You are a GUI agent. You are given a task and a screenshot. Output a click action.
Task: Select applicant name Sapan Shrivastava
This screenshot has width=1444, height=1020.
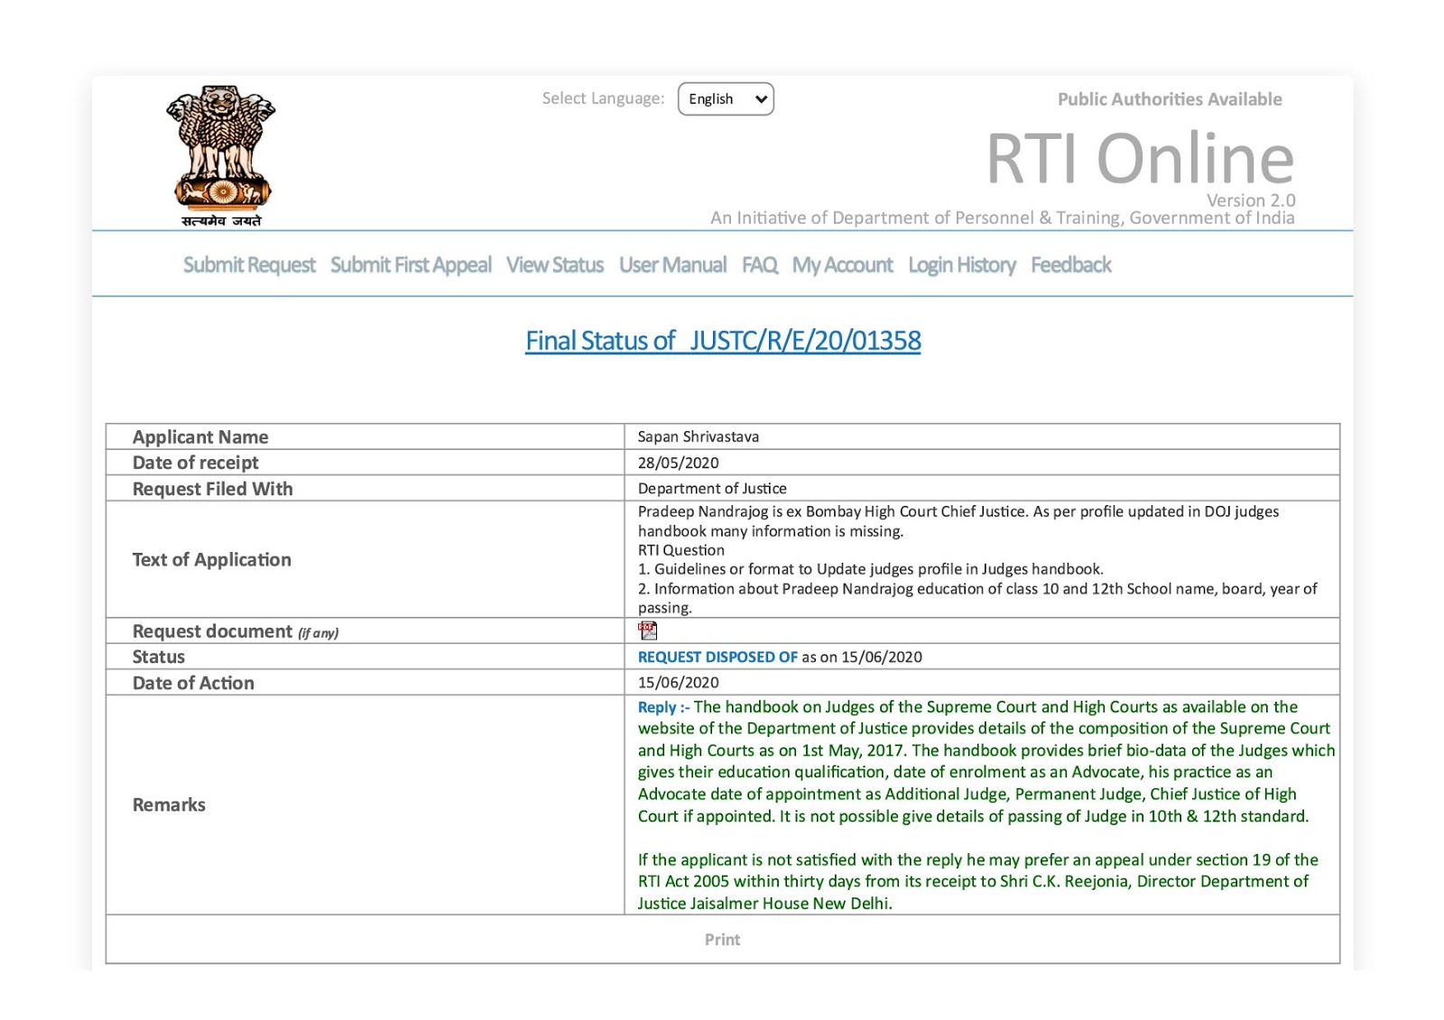click(699, 436)
